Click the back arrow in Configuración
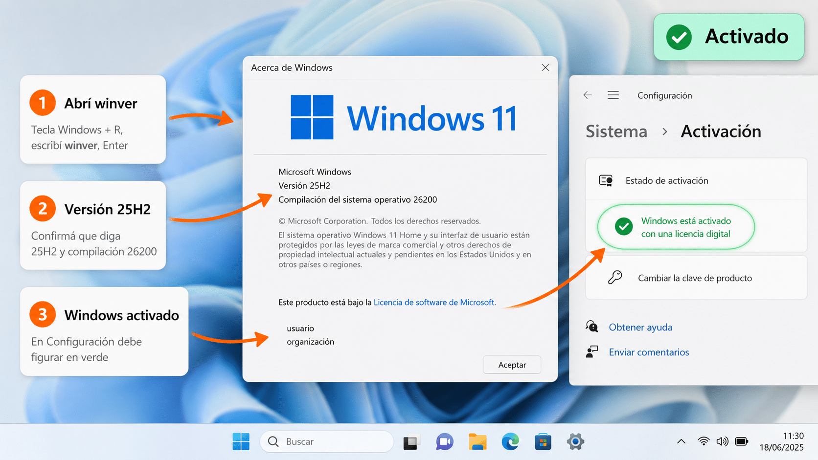Screen dimensions: 818x460 coord(588,95)
